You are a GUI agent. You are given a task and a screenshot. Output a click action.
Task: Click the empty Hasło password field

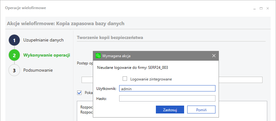tap(167, 98)
